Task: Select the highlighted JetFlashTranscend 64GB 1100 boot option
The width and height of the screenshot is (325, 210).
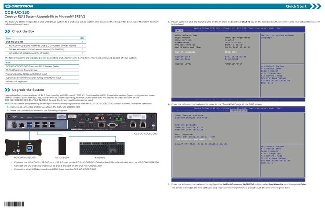Action: tap(193, 139)
